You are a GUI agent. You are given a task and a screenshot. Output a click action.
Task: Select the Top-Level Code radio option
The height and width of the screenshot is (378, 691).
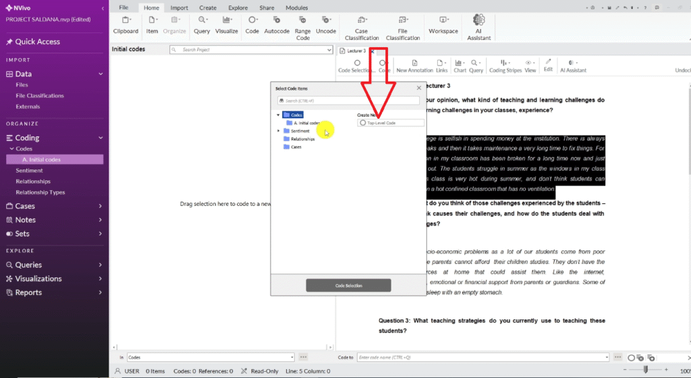pos(364,123)
